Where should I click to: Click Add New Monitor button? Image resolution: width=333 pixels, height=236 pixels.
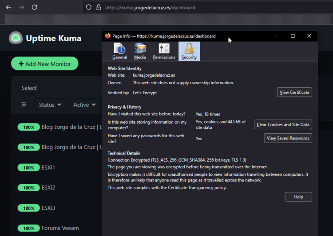[44, 64]
